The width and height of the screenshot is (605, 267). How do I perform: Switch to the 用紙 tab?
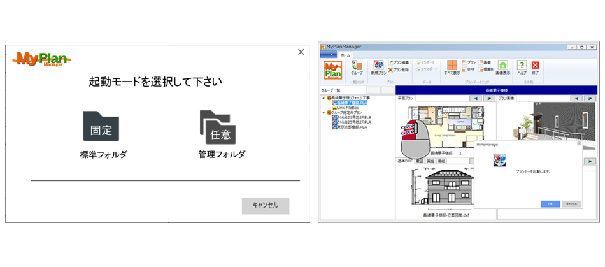(441, 161)
